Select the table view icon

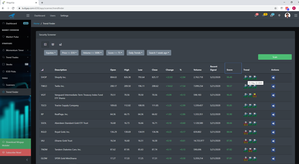pos(45,44)
